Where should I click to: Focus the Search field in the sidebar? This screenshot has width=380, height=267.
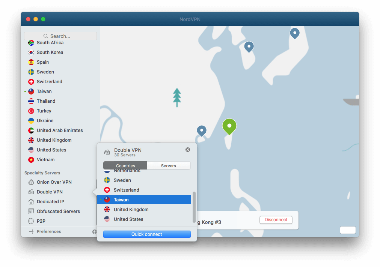60,36
